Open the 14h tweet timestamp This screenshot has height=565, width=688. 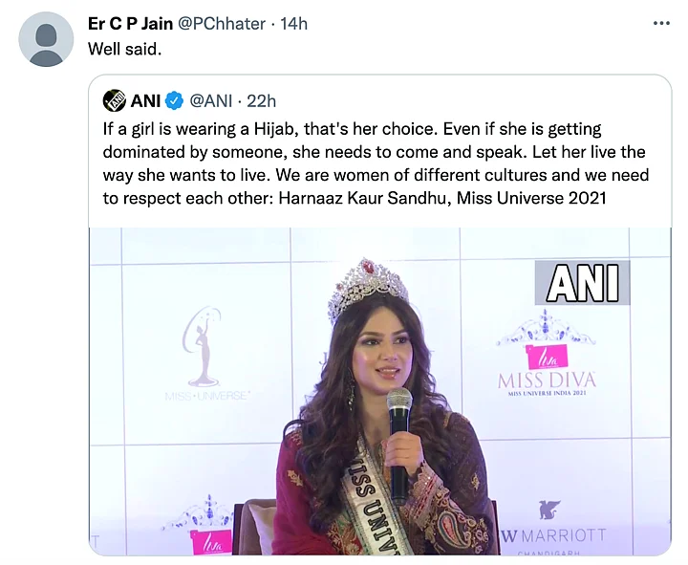[x=293, y=24]
